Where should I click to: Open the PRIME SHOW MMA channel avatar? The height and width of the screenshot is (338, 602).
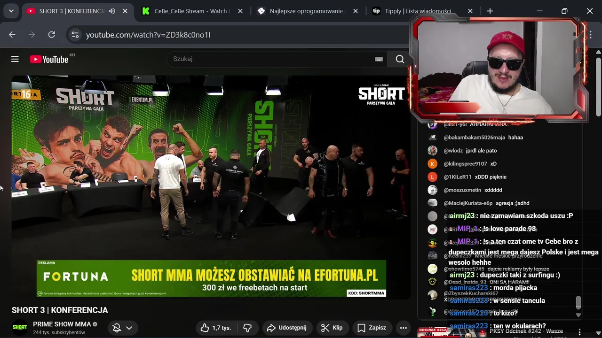click(x=20, y=327)
